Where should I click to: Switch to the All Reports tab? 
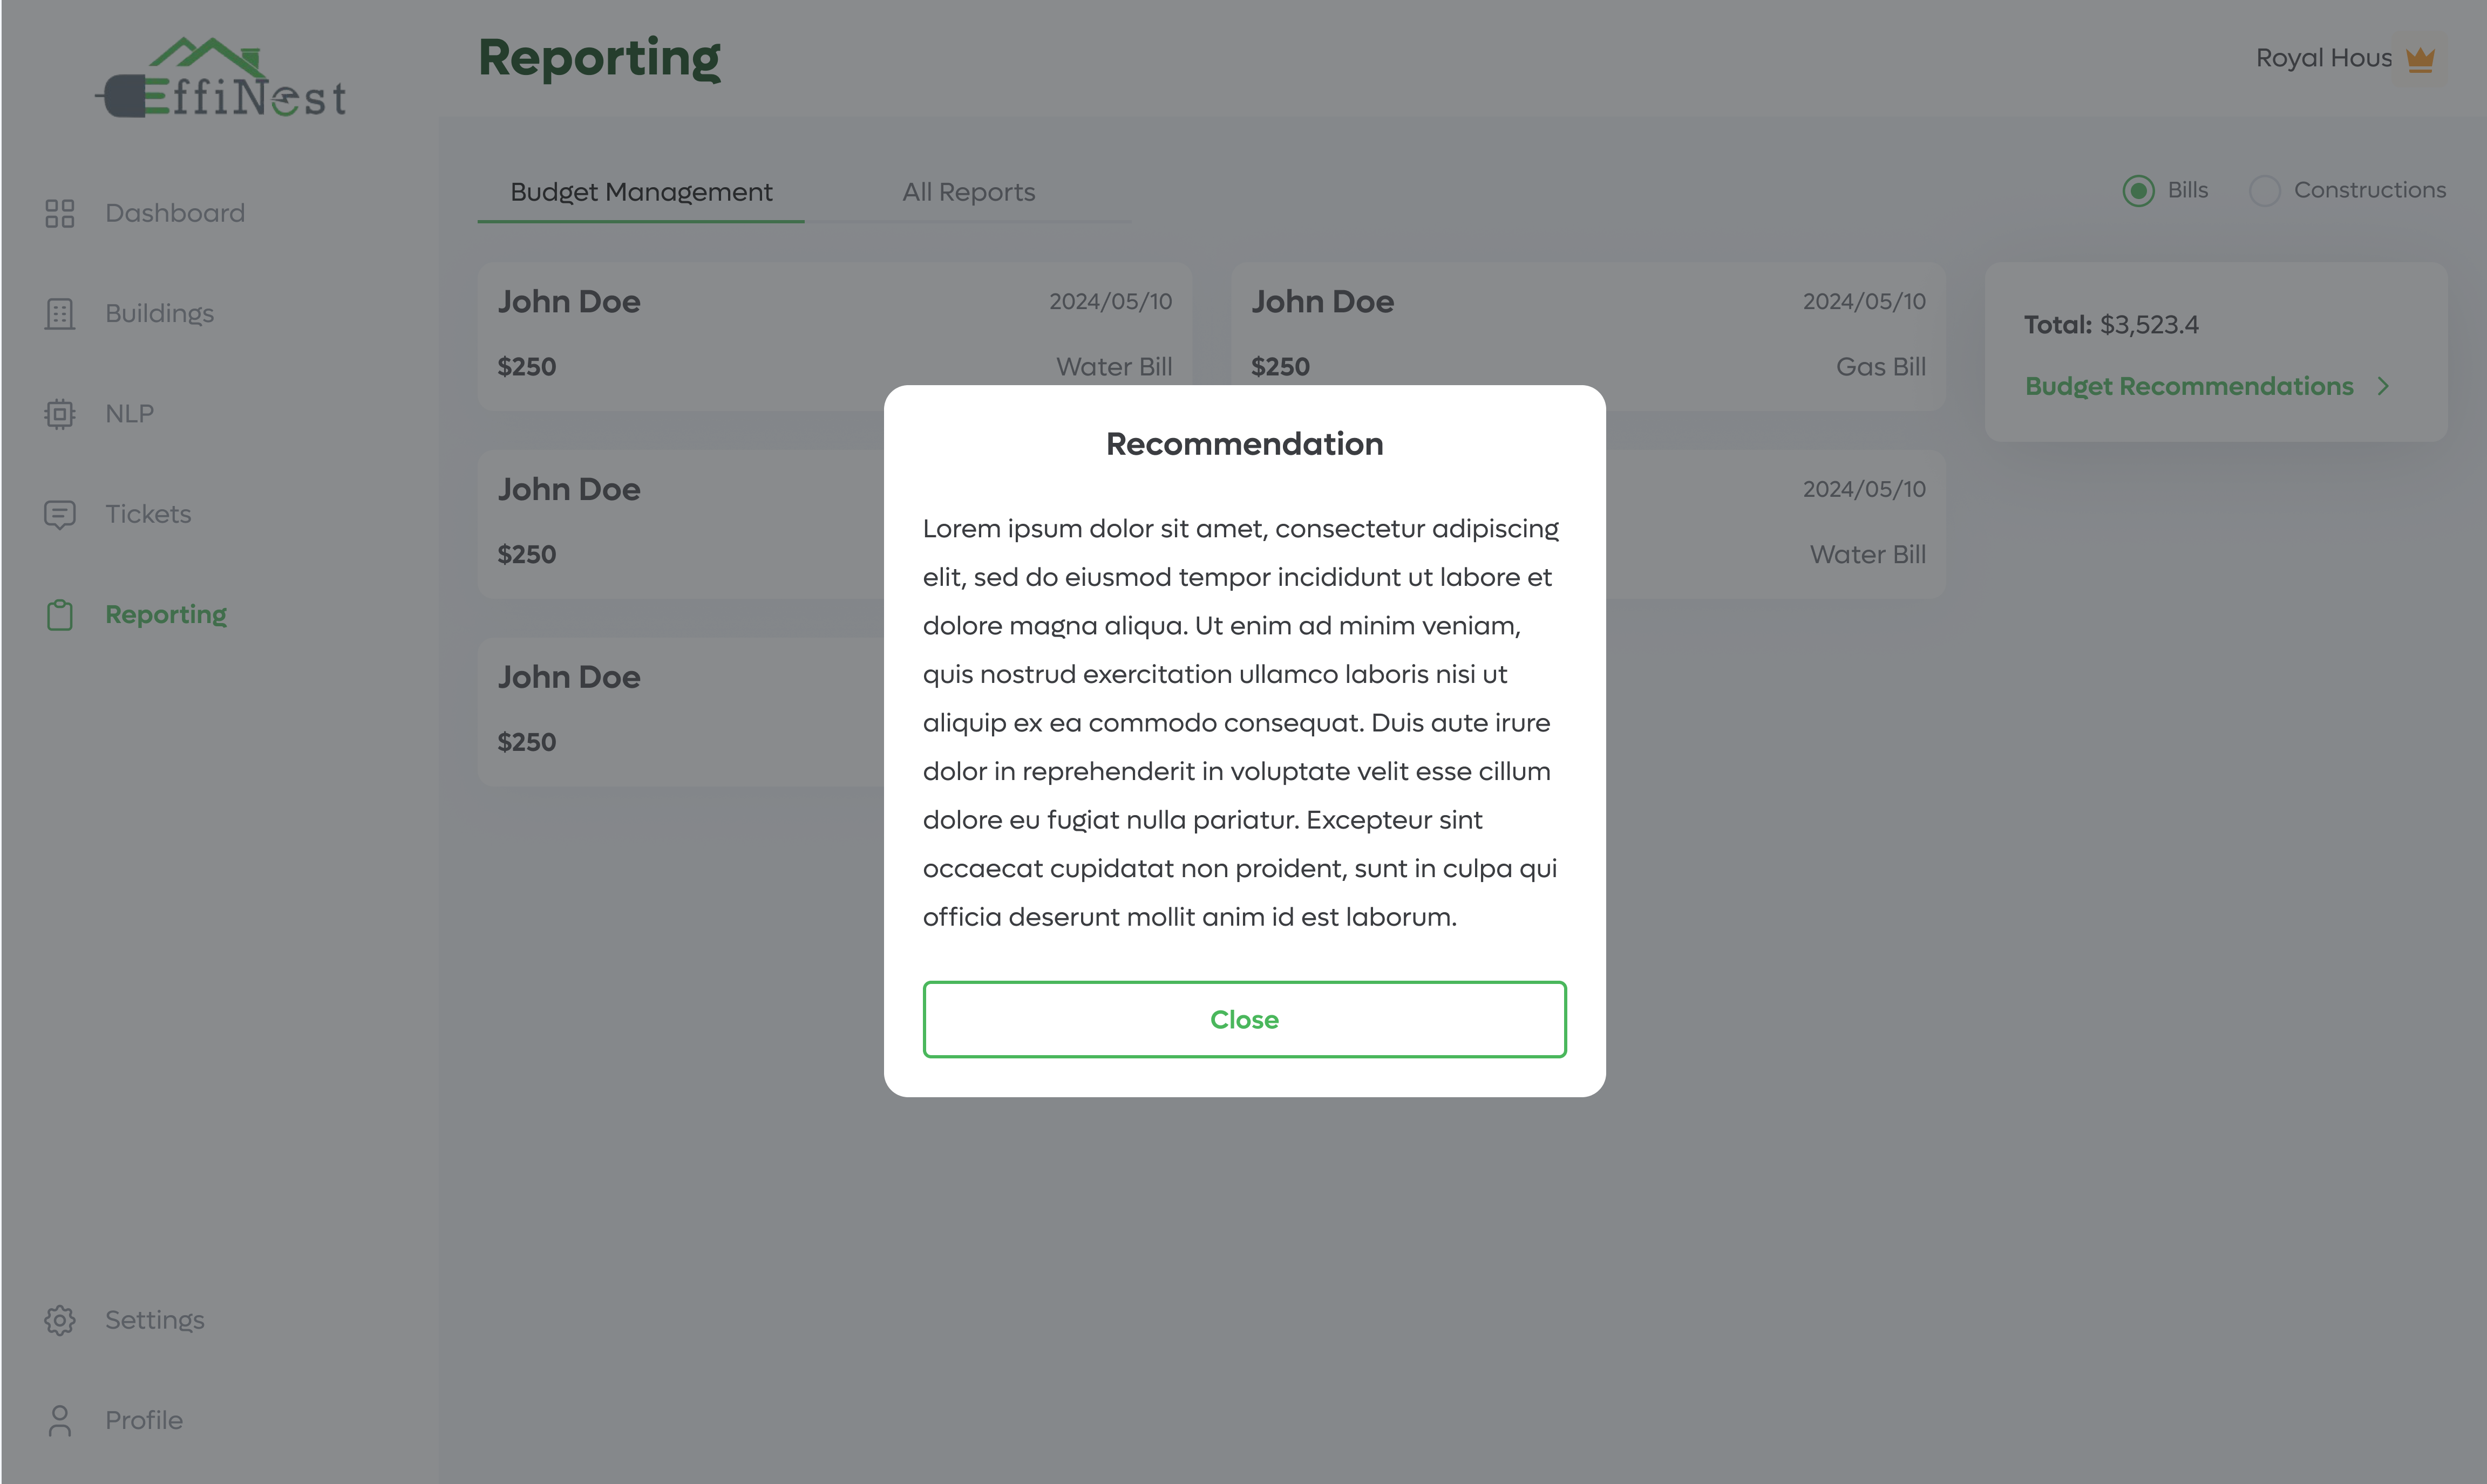tap(967, 192)
